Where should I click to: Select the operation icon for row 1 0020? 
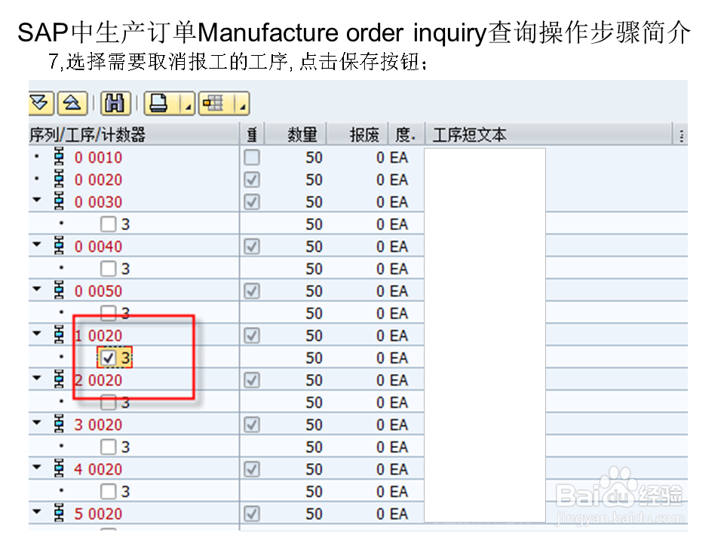tap(59, 335)
